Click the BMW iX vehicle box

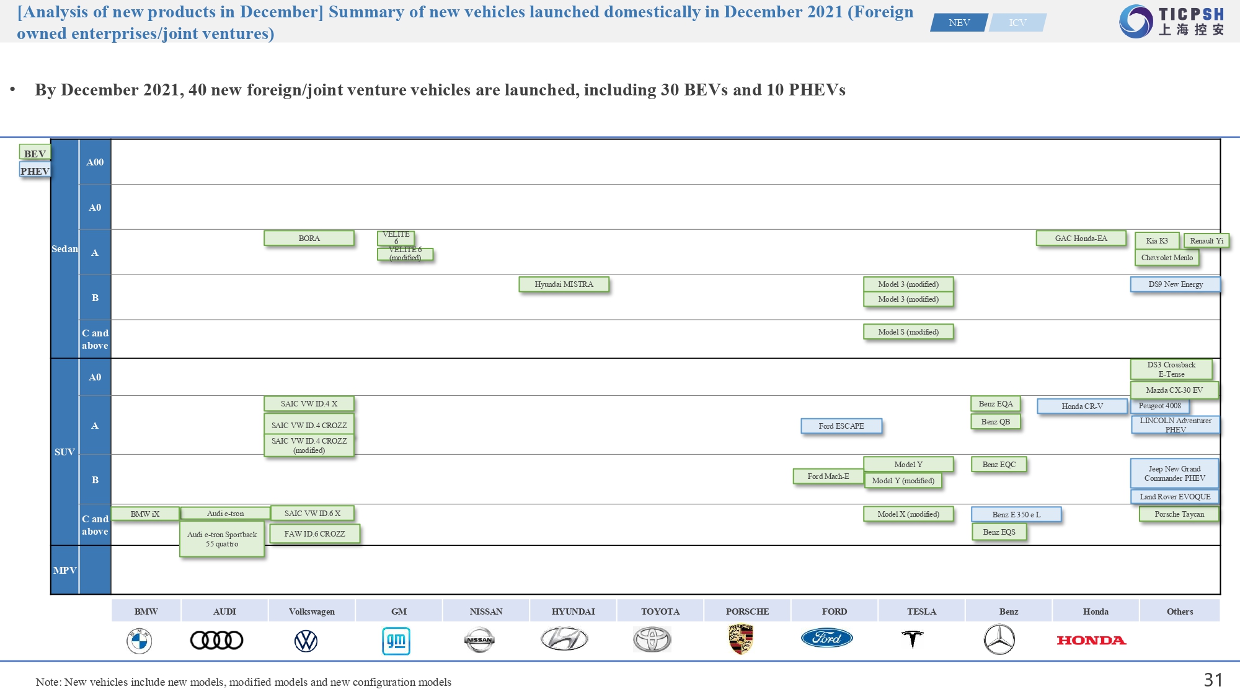coord(145,514)
